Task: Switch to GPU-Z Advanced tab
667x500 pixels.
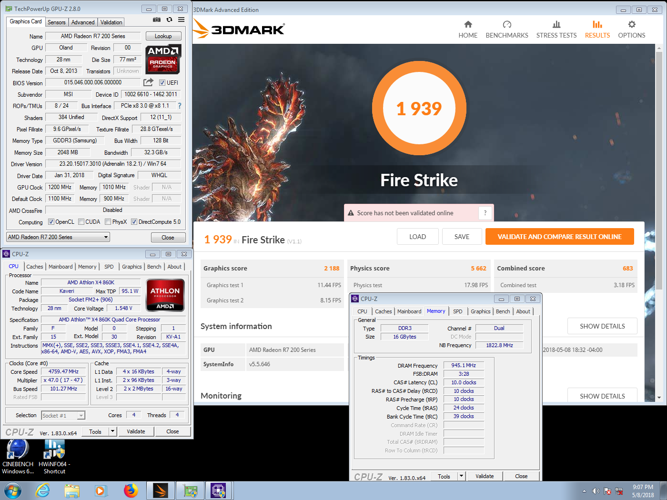Action: pos(83,22)
